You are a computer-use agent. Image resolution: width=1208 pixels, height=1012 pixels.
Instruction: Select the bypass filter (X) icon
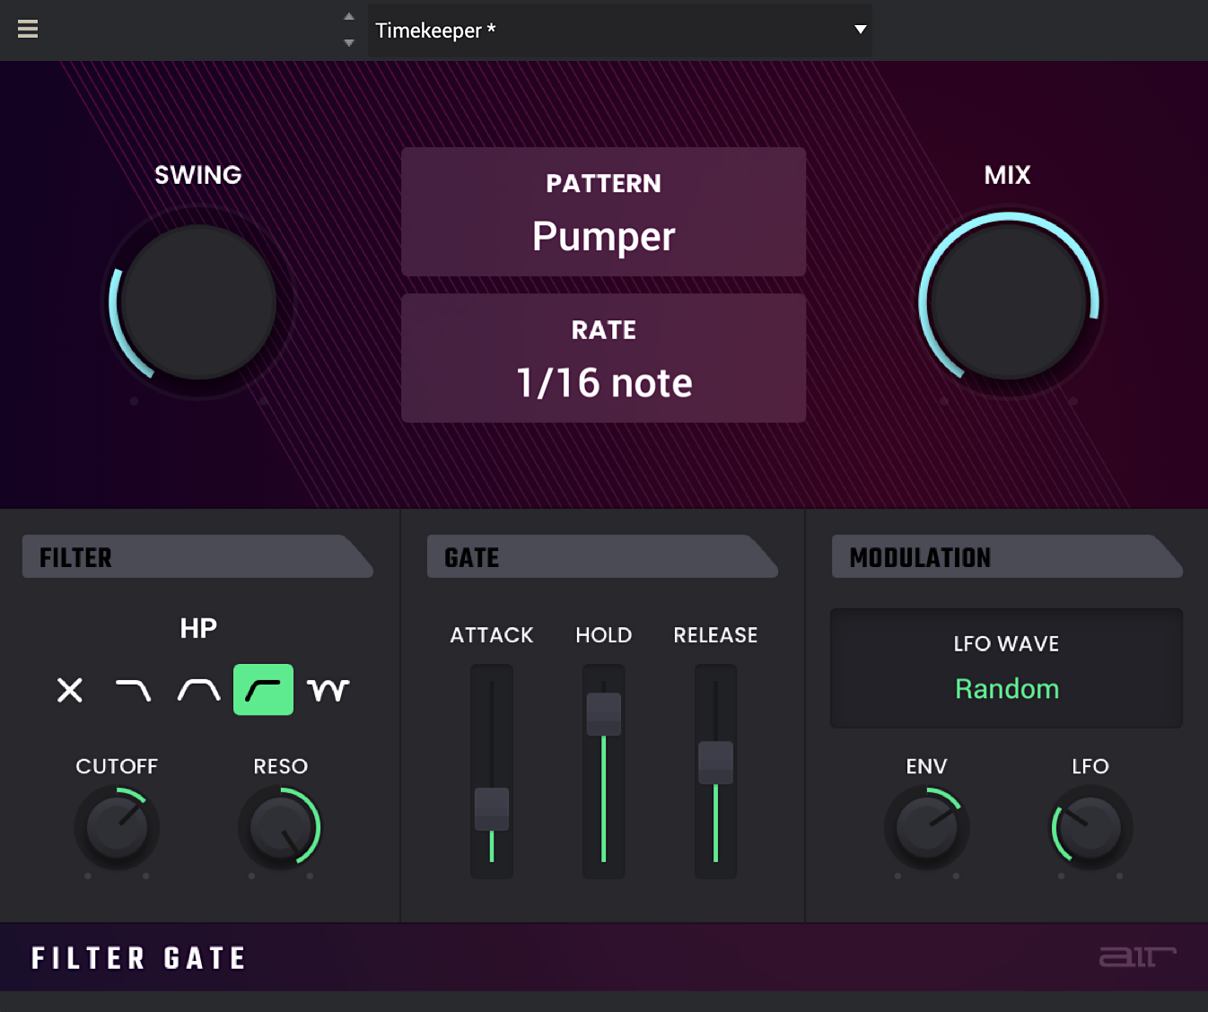69,690
